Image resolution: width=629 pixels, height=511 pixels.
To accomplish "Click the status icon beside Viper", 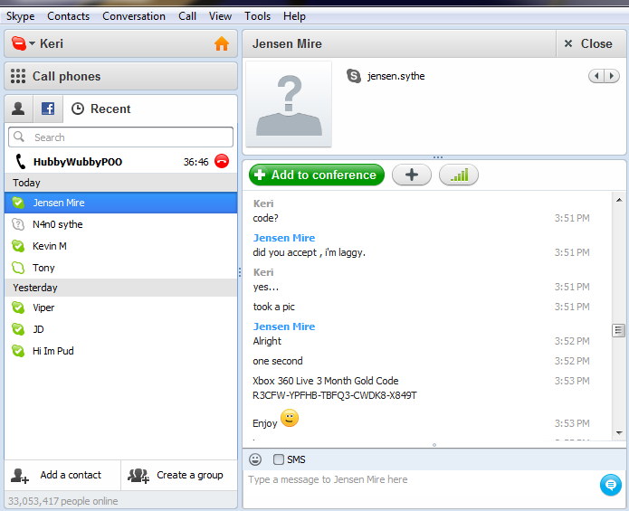I will pos(18,308).
